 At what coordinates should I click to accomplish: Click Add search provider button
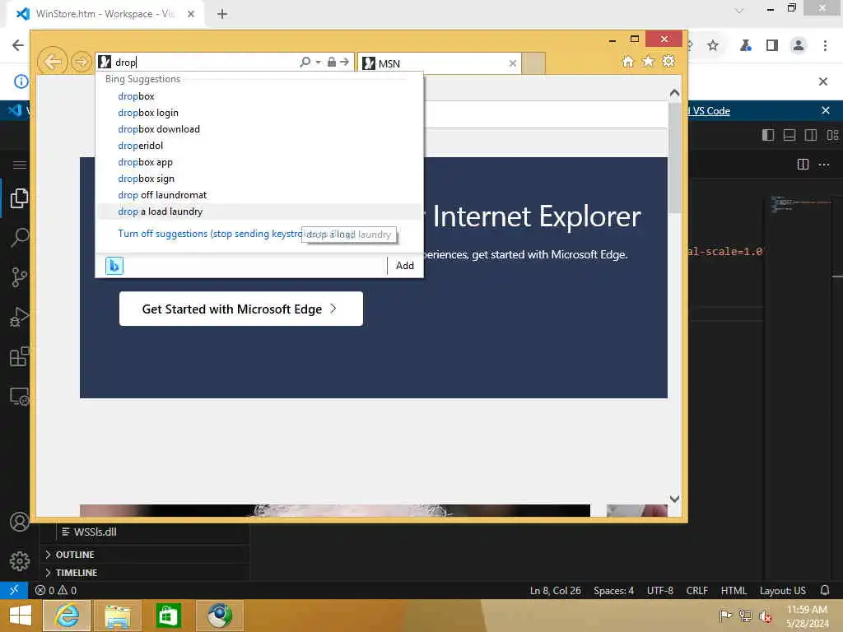[405, 266]
